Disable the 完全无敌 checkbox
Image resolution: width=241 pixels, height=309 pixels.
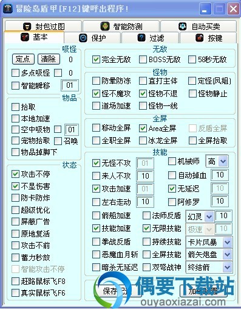pyautogui.click(x=96, y=60)
